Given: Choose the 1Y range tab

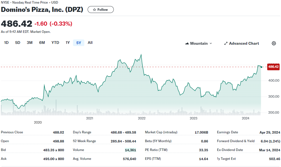Looking at the screenshot, I should pyautogui.click(x=67, y=43).
